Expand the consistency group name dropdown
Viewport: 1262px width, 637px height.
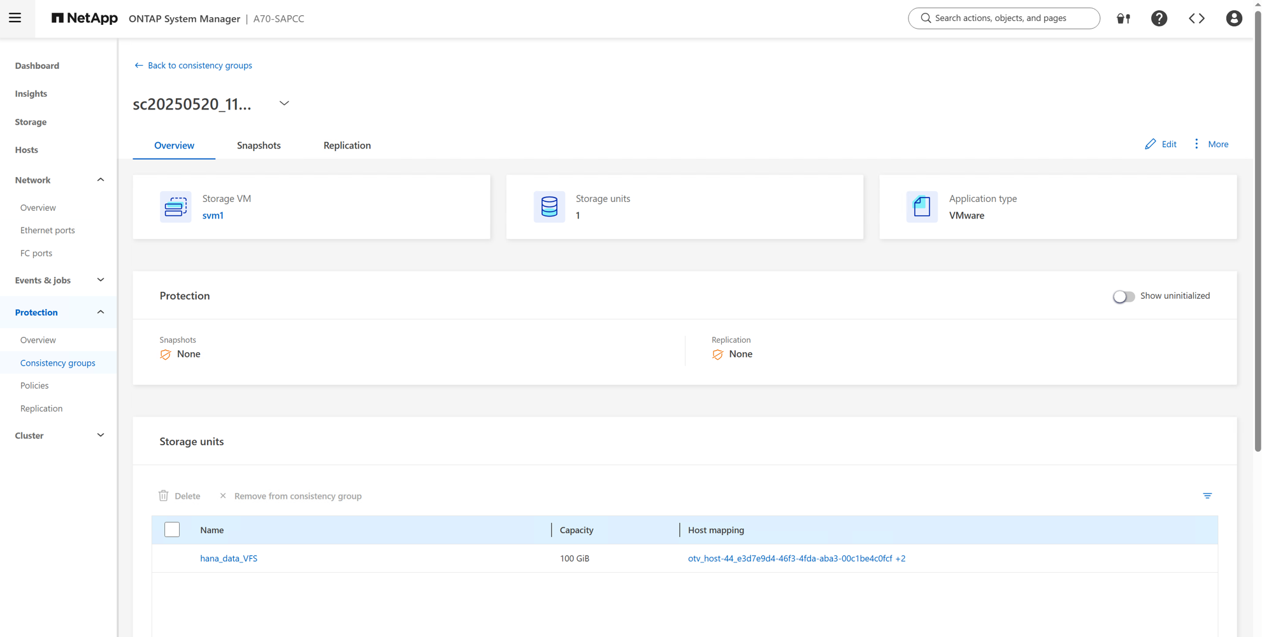pyautogui.click(x=284, y=103)
